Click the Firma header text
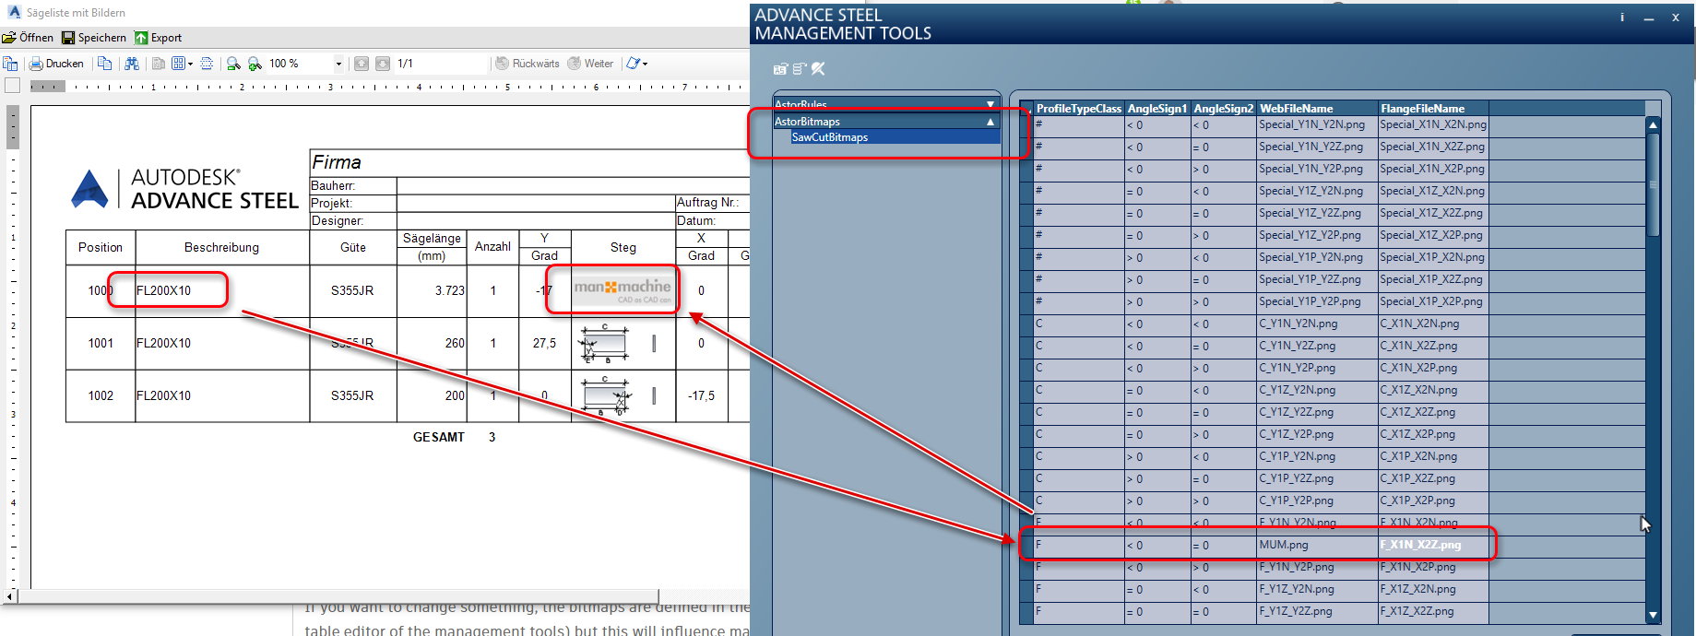This screenshot has width=1696, height=636. (x=337, y=163)
